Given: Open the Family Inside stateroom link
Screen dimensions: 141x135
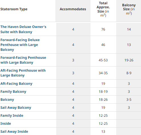Looking at the screenshot, I should [12, 116].
